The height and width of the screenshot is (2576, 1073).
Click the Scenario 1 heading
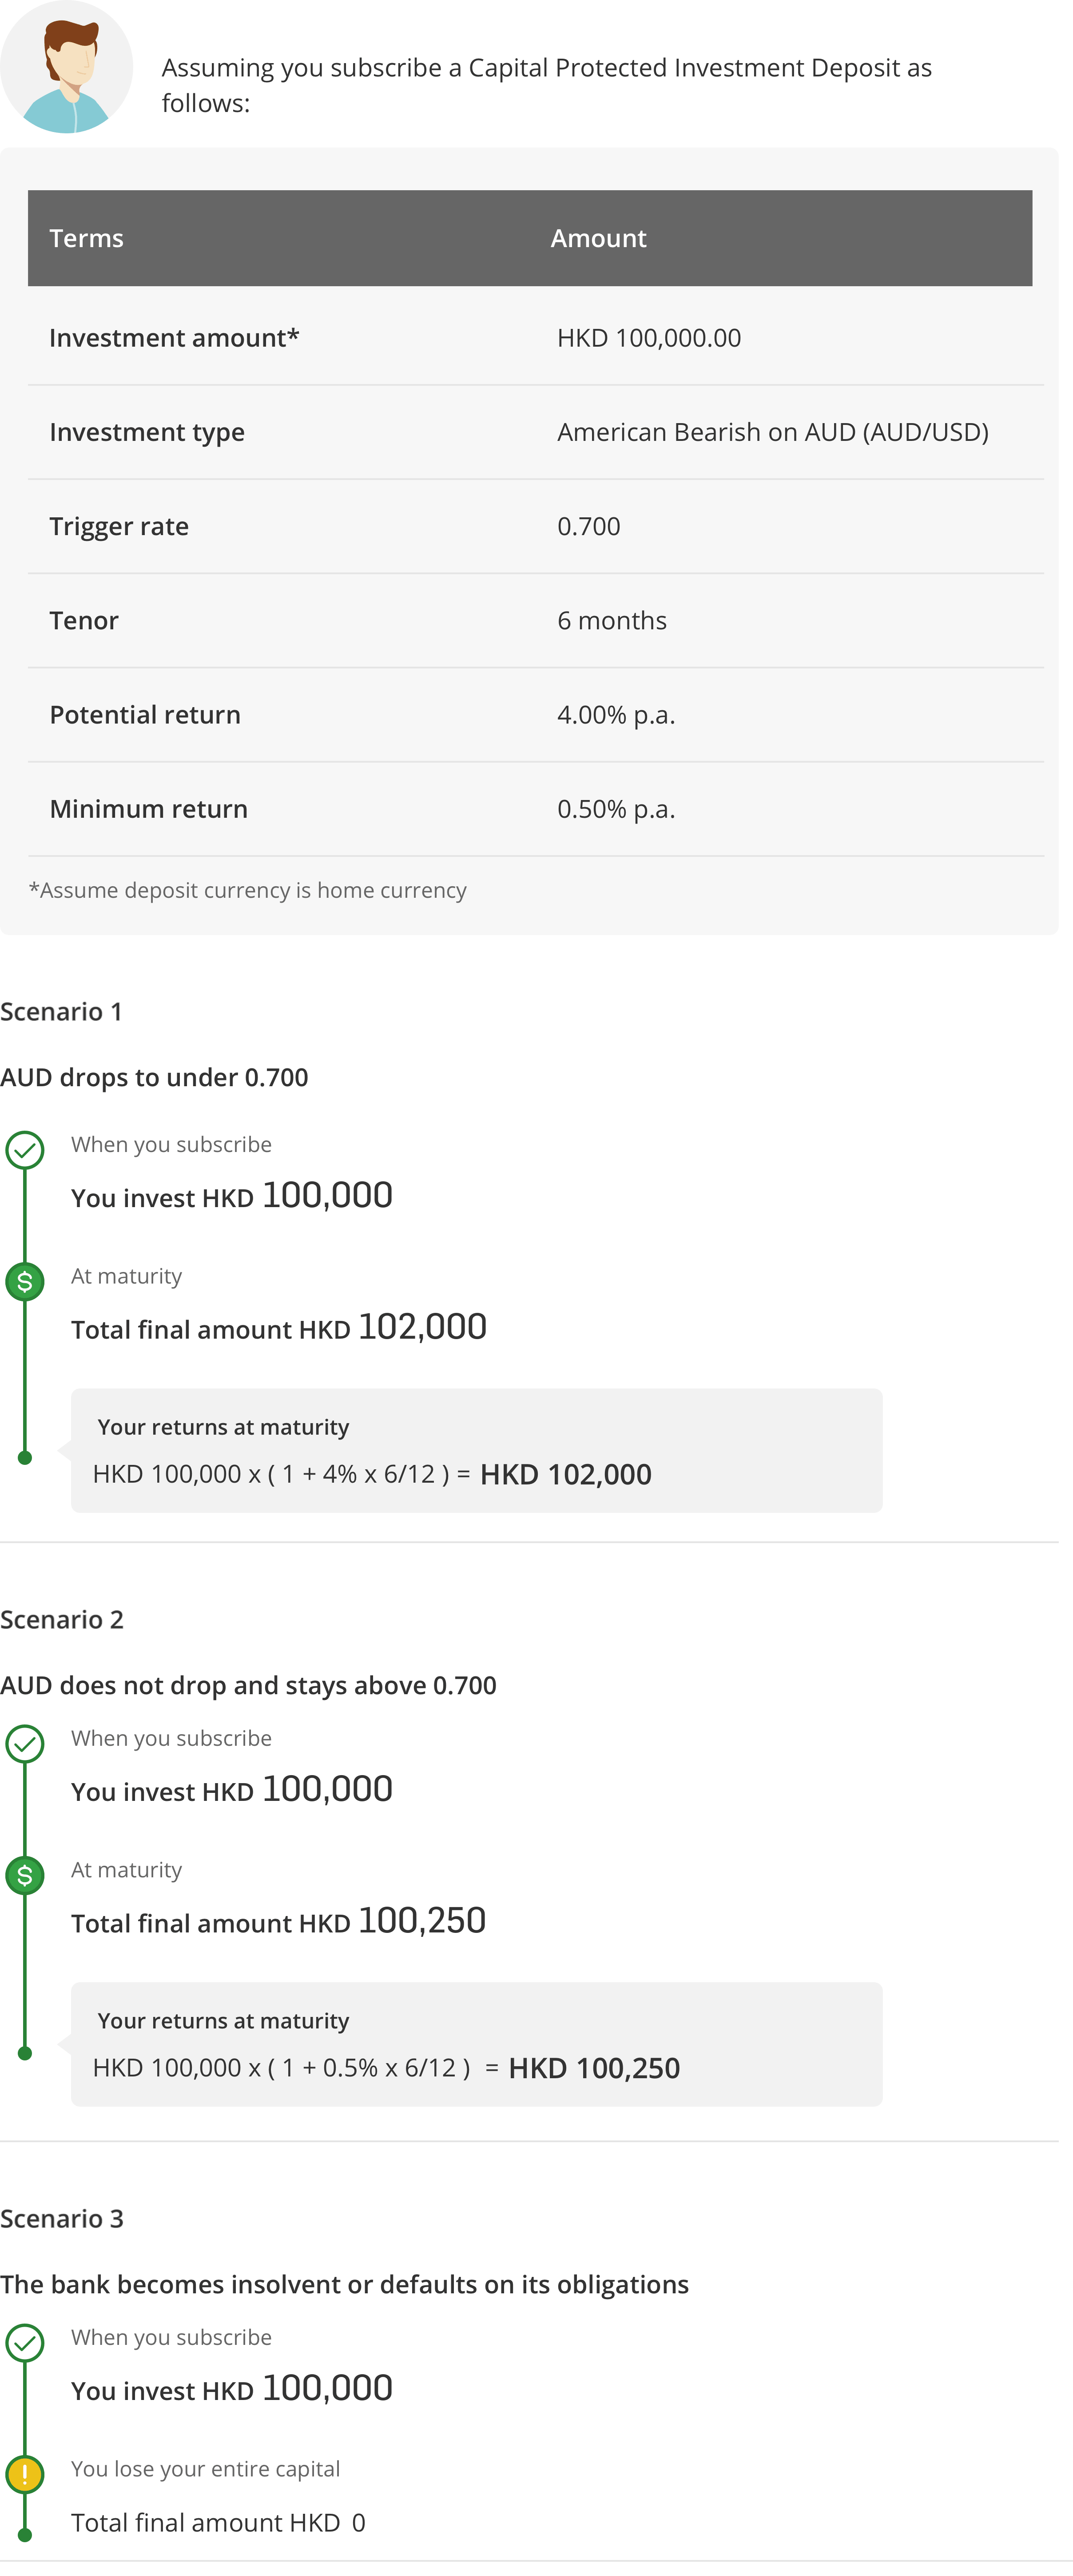(62, 1011)
